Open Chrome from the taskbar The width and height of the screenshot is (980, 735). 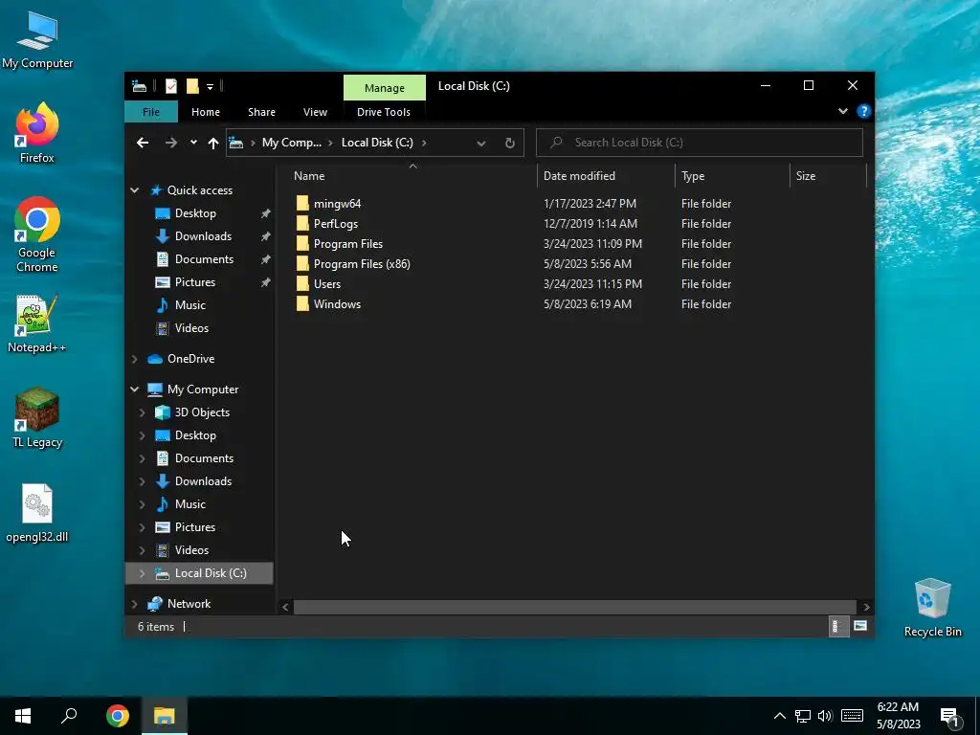click(x=118, y=716)
